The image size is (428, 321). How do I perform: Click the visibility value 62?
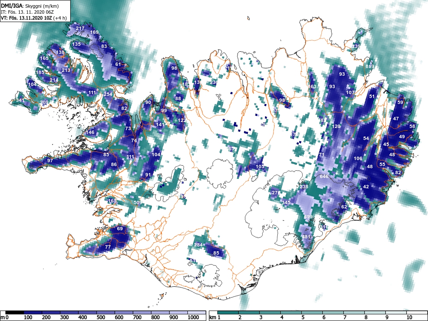coord(344,207)
